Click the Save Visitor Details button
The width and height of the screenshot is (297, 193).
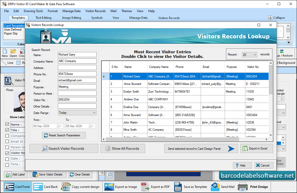pyautogui.click(x=48, y=174)
